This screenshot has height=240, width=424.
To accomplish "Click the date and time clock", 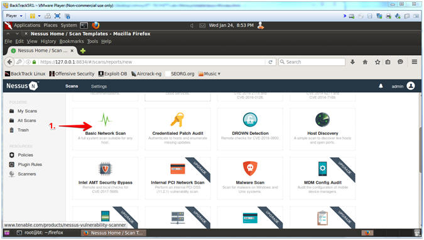I will (231, 25).
